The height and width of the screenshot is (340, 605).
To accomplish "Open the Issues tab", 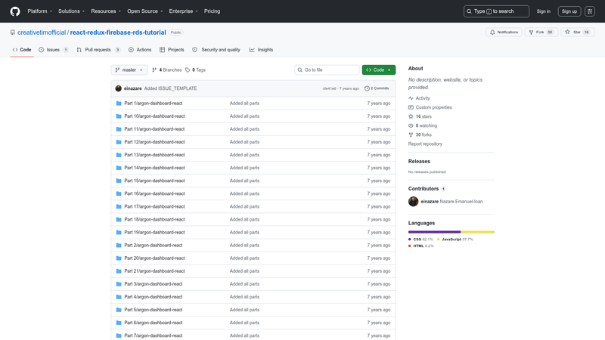I will point(53,50).
